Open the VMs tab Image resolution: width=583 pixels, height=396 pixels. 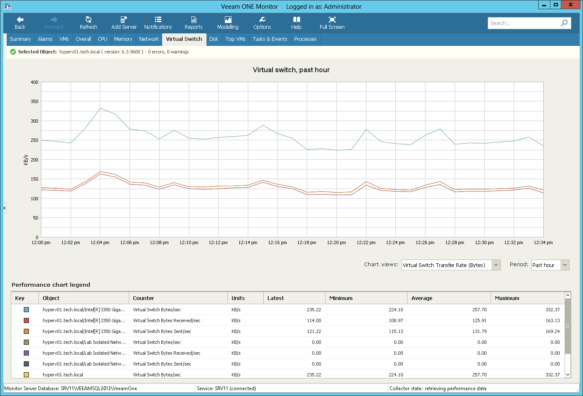tap(64, 39)
